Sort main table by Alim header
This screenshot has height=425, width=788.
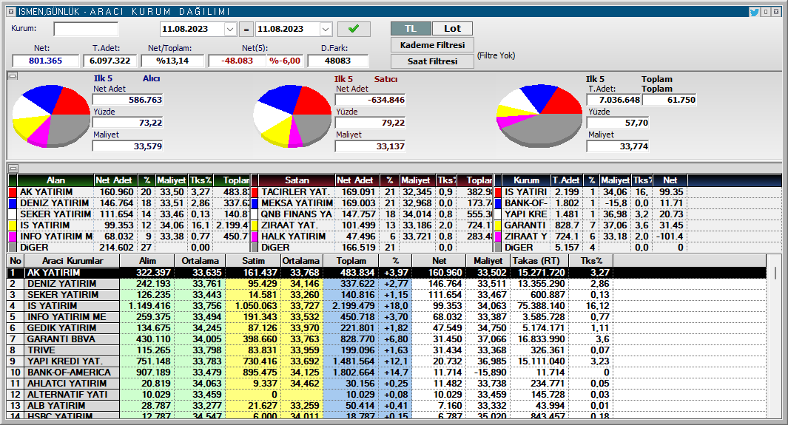[x=147, y=261]
